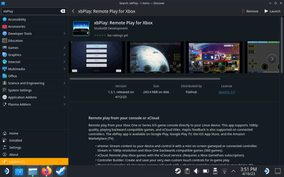This screenshot has width=284, height=177.
Task: Open the Update (1) page
Action: coord(34,162)
